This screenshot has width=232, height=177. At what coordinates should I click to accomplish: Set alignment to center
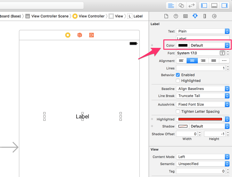(192, 61)
